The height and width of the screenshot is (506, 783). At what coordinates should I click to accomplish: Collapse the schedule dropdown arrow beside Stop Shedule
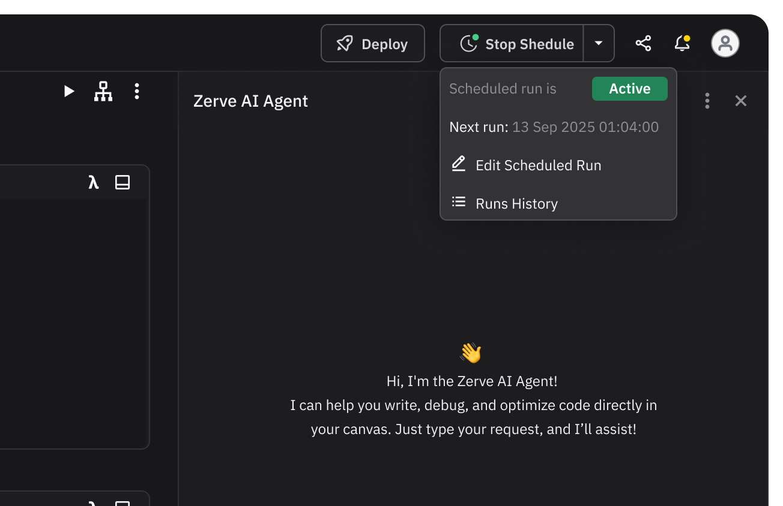pyautogui.click(x=599, y=44)
